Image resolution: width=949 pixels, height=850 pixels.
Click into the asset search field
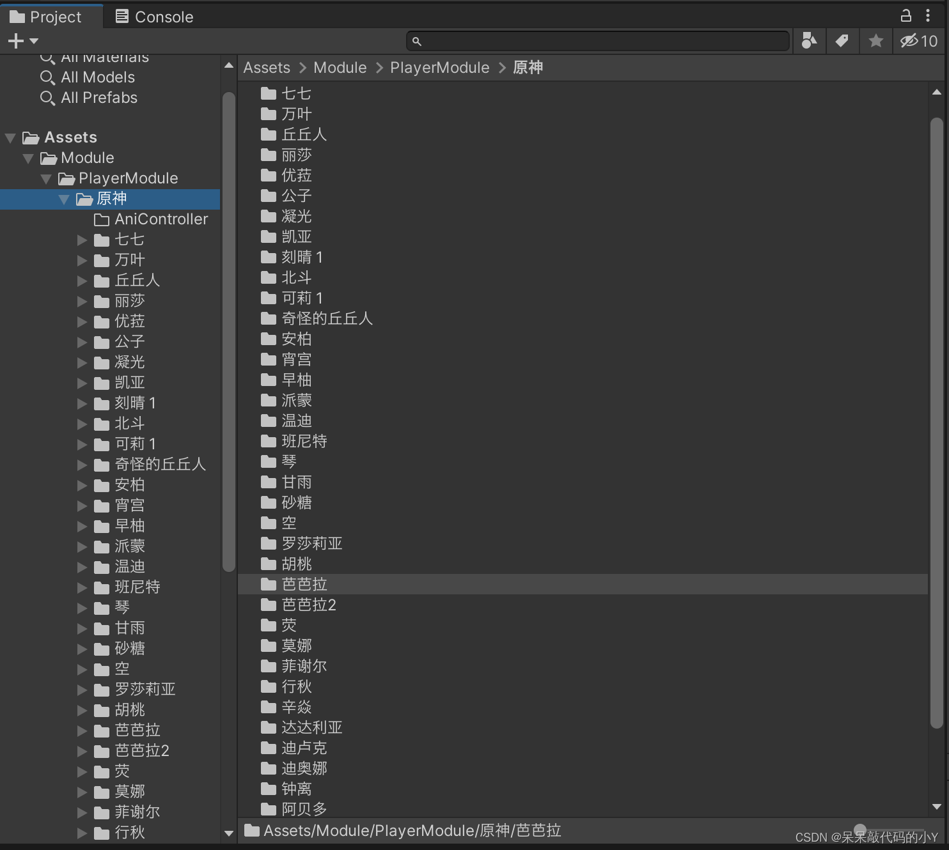(598, 41)
